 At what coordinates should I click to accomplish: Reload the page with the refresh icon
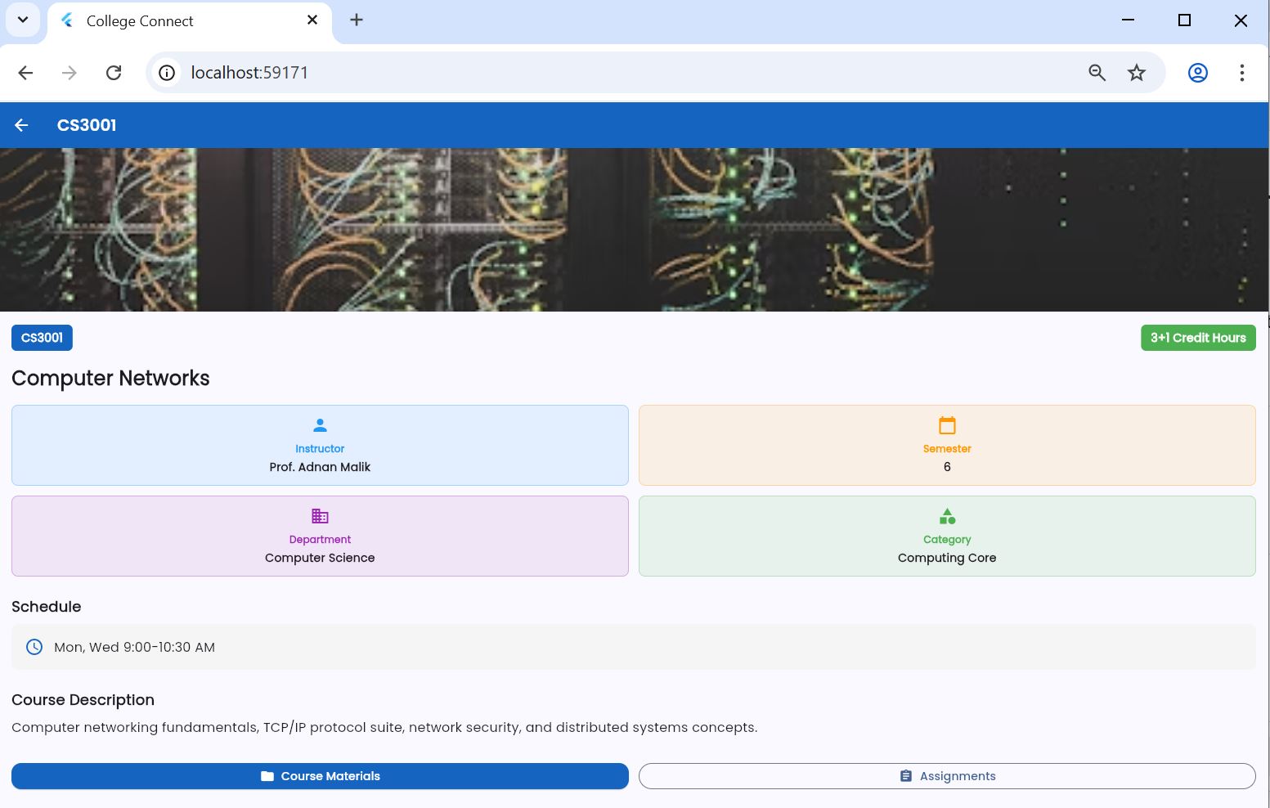click(x=114, y=73)
